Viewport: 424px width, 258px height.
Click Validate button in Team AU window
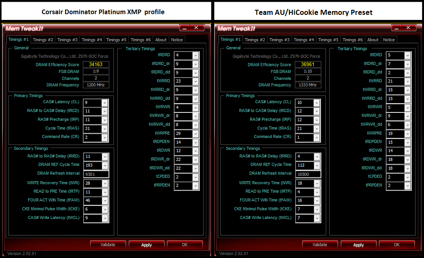click(320, 245)
